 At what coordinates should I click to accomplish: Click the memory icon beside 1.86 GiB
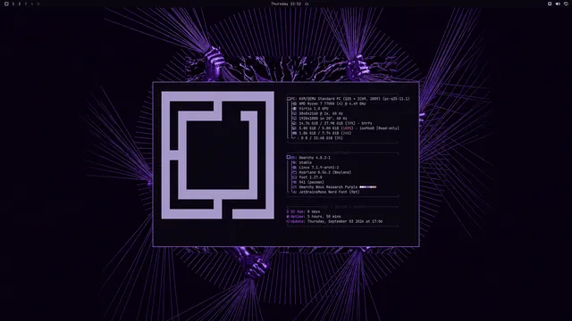295,133
